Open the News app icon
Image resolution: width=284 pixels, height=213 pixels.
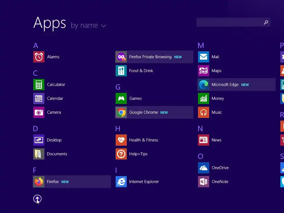(204, 140)
